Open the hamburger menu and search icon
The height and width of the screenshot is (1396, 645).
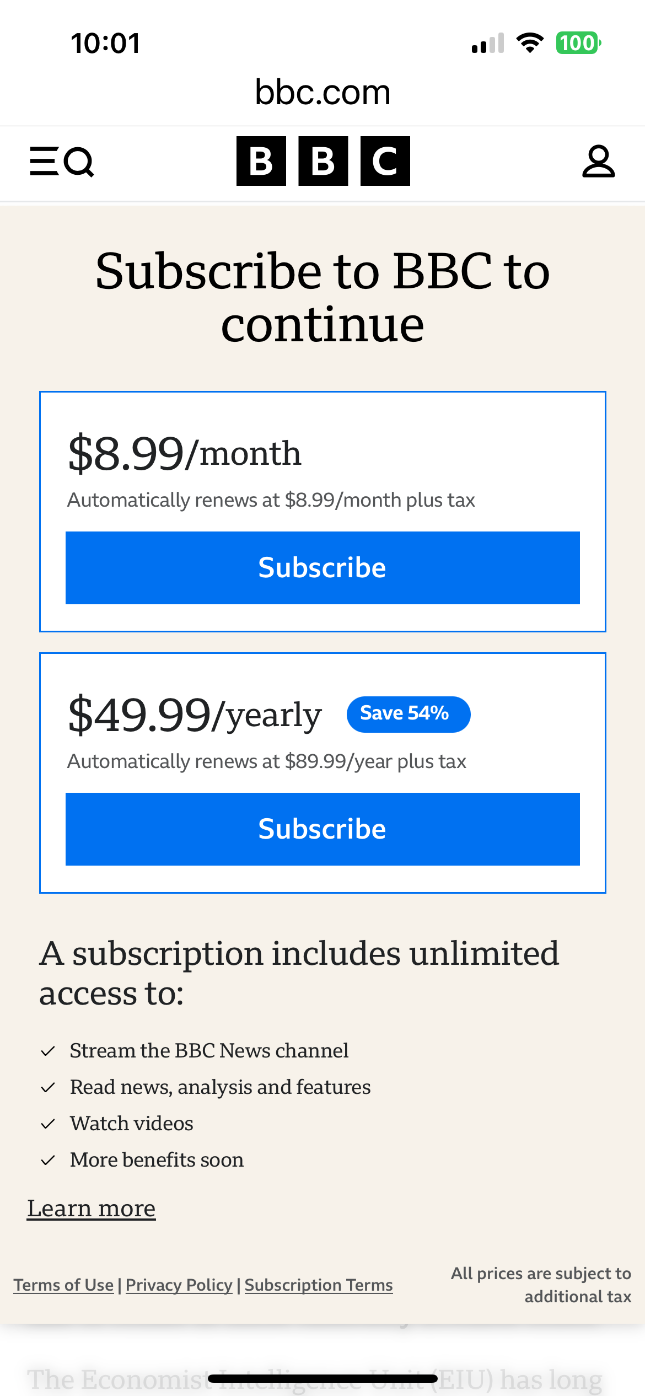[x=62, y=162]
